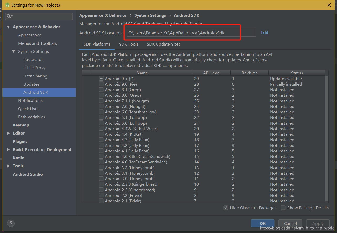Check the Android 4.4W (KitKat Wear) checkbox
337x233 pixels.
(101, 129)
